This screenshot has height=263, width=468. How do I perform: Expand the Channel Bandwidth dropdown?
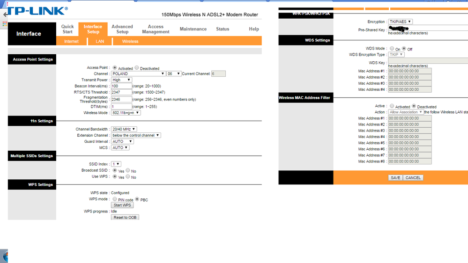pyautogui.click(x=124, y=129)
